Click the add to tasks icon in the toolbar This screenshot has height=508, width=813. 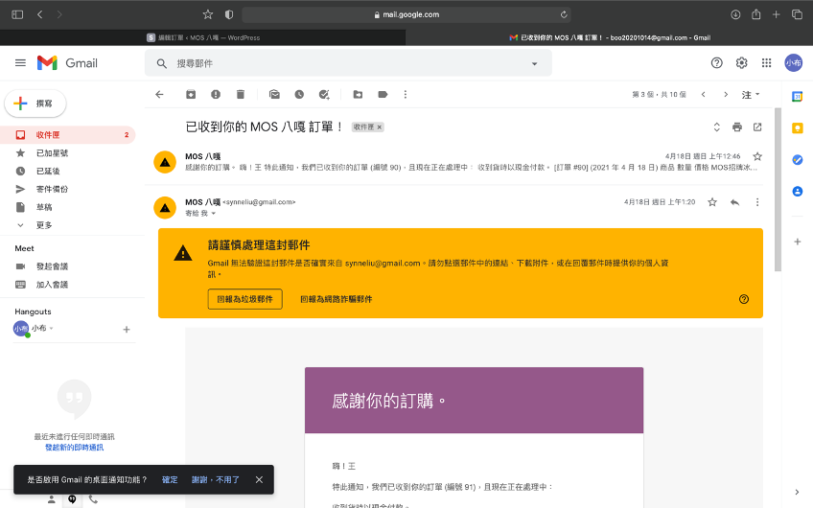pyautogui.click(x=324, y=94)
